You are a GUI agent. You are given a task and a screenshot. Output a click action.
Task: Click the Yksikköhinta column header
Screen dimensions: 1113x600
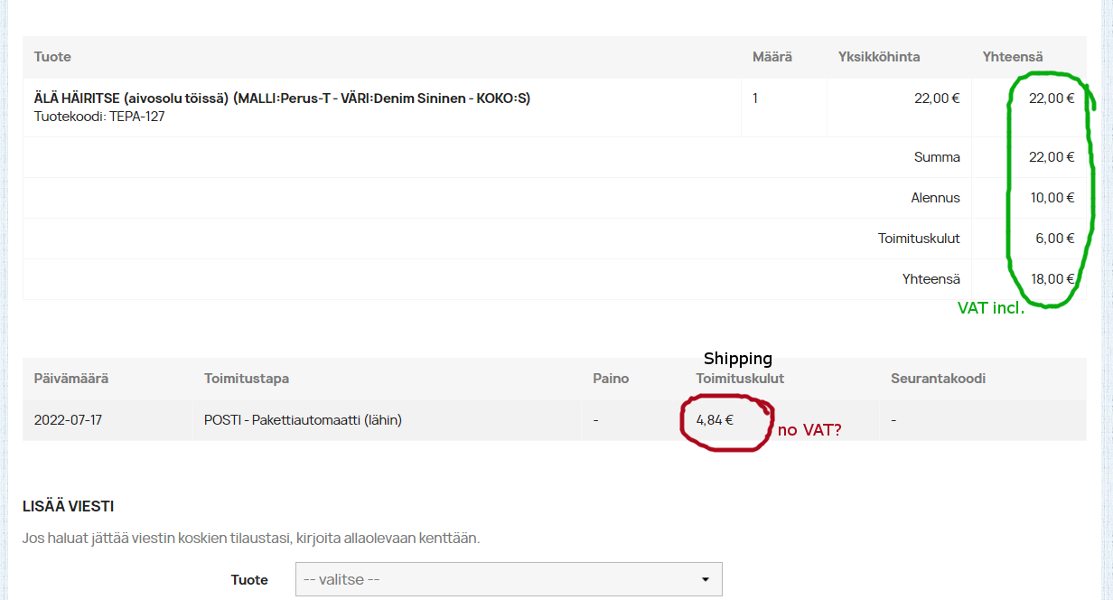click(x=879, y=57)
